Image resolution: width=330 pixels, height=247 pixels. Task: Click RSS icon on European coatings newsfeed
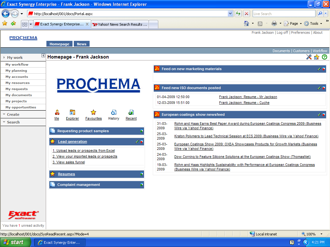157,114
